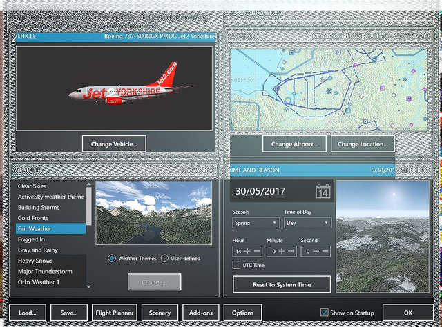
Task: Open the Flight Planner
Action: point(114,313)
